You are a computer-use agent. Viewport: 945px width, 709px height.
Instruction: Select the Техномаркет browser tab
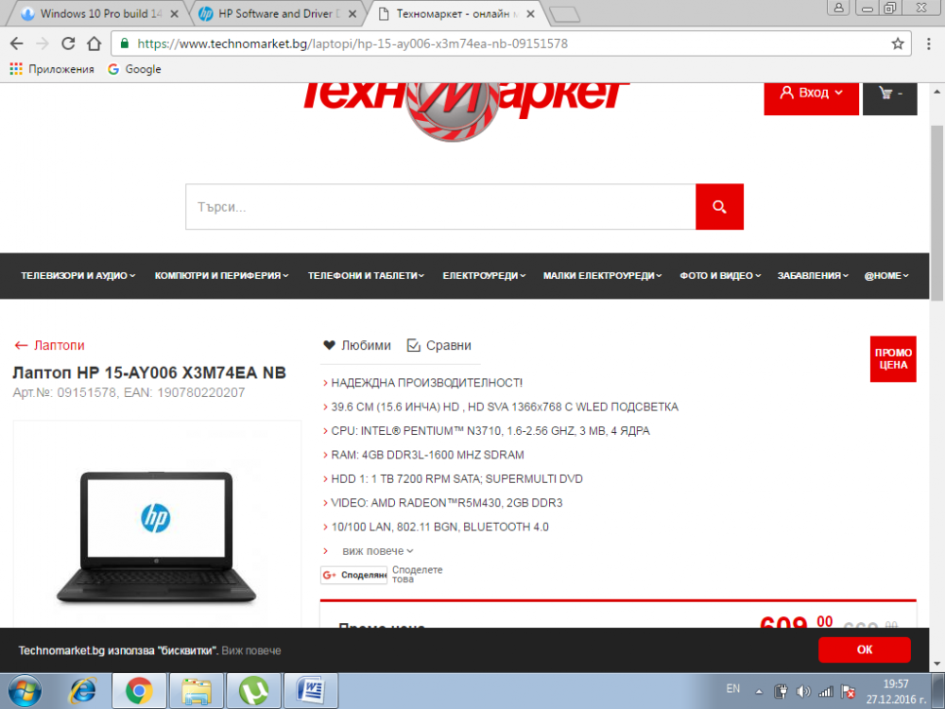pos(455,13)
